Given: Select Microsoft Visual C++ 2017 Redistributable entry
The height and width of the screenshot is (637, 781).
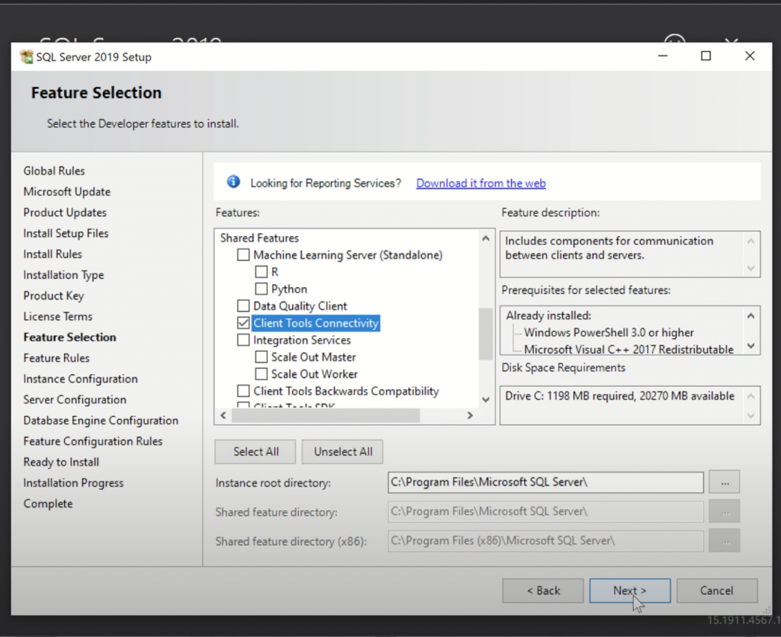Looking at the screenshot, I should click(x=628, y=349).
